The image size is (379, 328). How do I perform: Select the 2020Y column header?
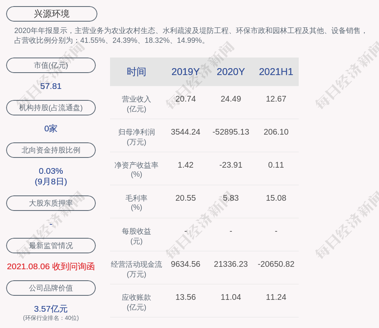coord(231,72)
